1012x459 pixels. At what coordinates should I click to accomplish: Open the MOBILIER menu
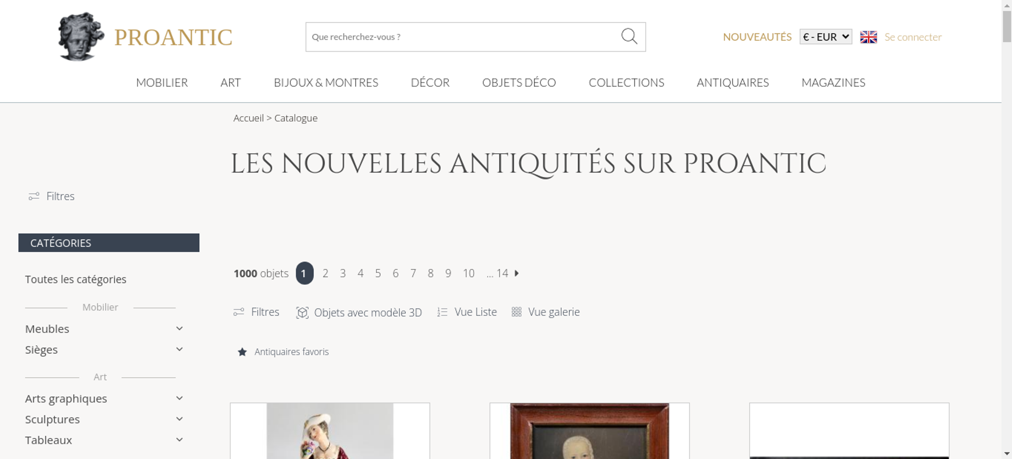pyautogui.click(x=162, y=82)
